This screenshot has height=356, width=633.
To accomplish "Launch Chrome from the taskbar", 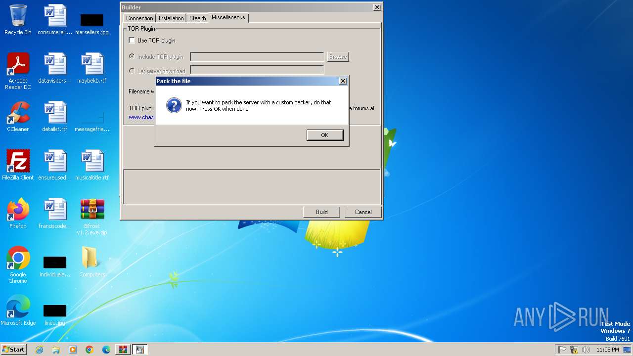I will click(x=90, y=350).
